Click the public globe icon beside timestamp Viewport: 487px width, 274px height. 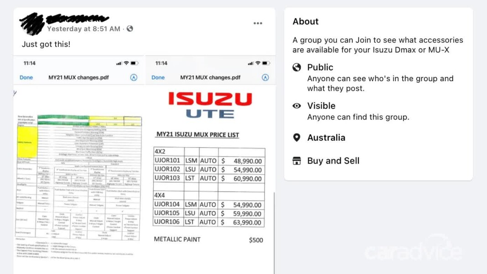pyautogui.click(x=130, y=29)
